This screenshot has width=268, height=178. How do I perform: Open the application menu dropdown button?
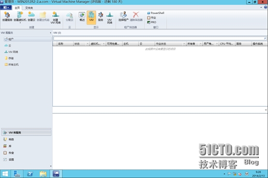pyautogui.click(x=6, y=8)
